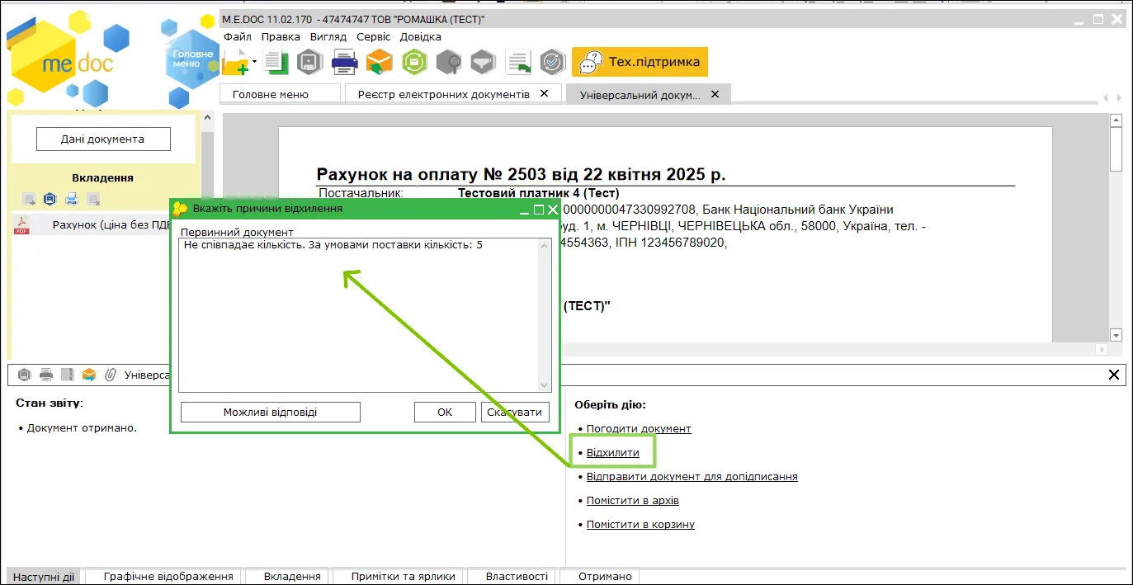The image size is (1133, 585).
Task: Click the document viewer scroll up arrow
Action: [1116, 121]
